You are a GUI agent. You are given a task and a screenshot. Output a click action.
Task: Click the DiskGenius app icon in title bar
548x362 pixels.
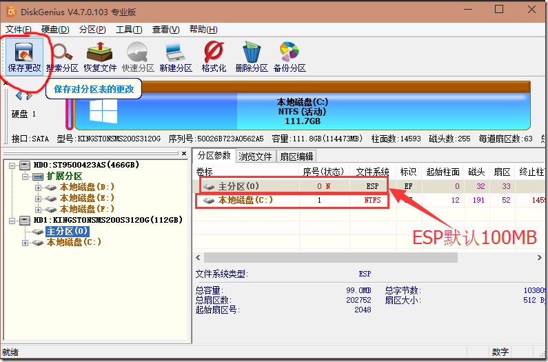tap(12, 12)
